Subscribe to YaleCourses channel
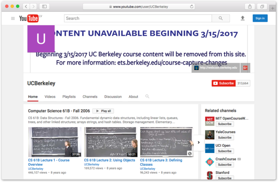This screenshot has height=182, width=278. tap(225, 137)
